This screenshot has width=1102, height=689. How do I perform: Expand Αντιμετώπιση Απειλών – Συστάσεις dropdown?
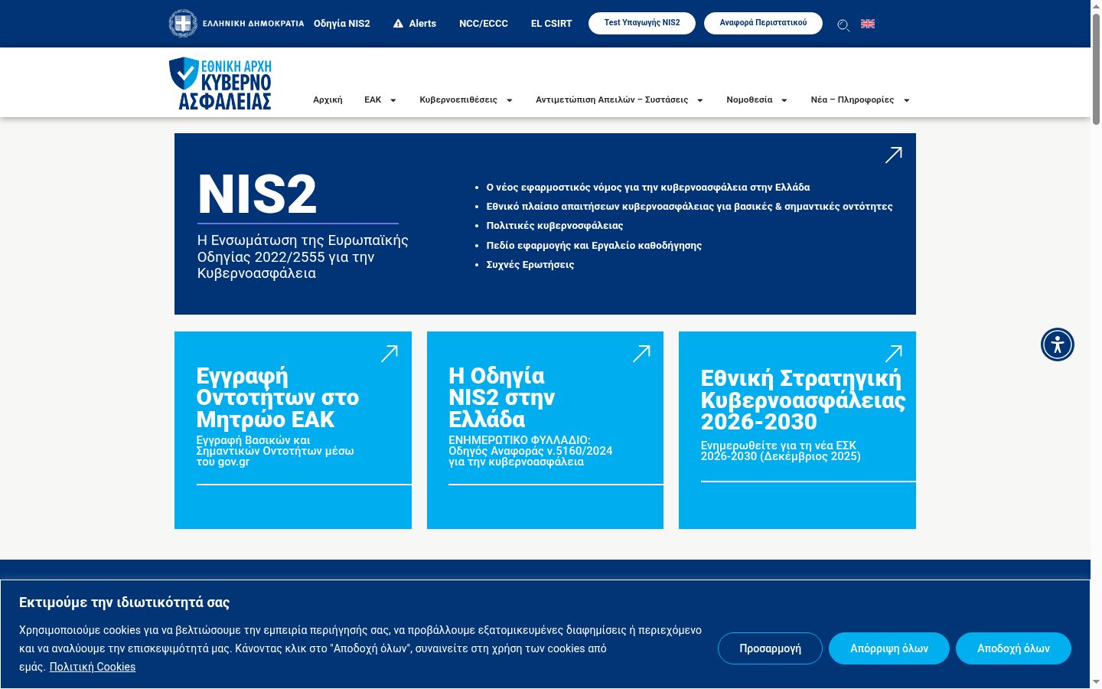(700, 100)
